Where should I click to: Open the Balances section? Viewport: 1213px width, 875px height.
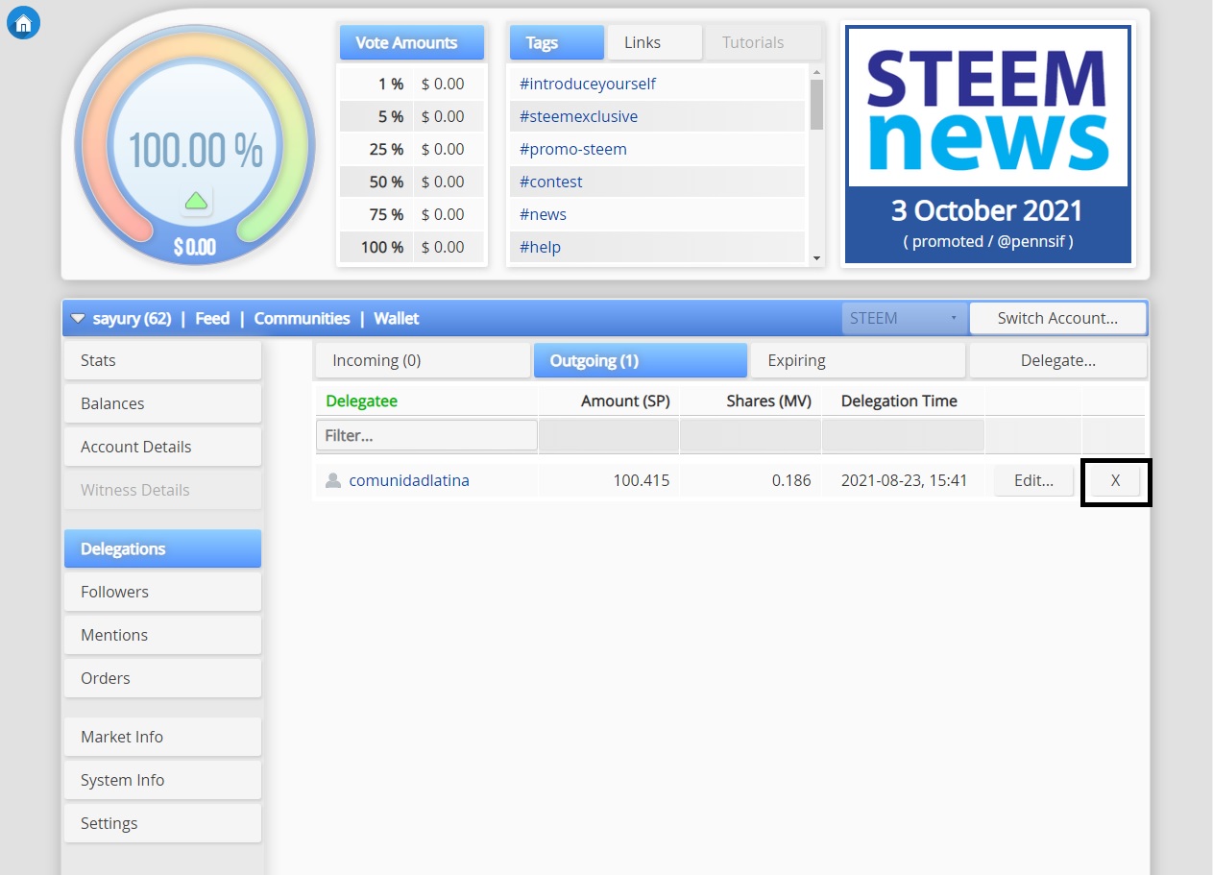162,403
